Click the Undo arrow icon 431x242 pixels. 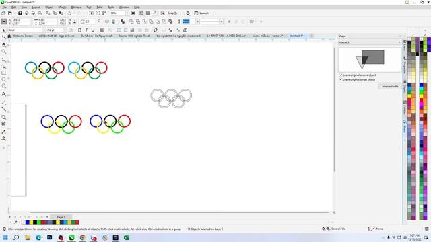click(x=69, y=13)
